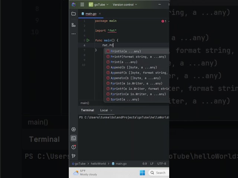Click the LF line separator indicator
238x178 pixels.
pyautogui.click(x=152, y=164)
